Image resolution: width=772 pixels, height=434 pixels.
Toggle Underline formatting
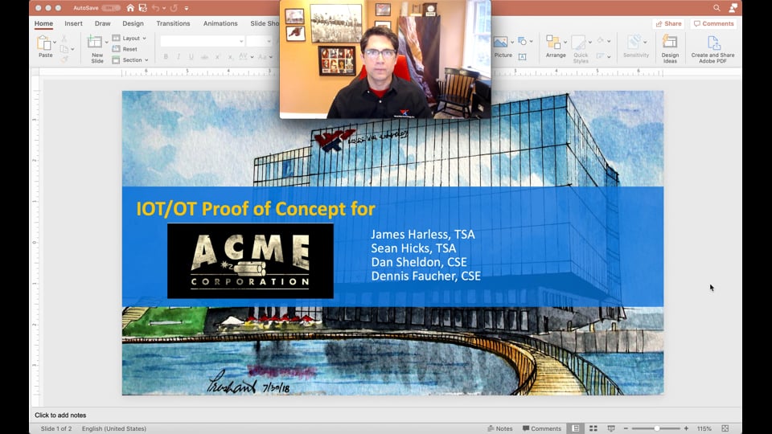coord(191,57)
